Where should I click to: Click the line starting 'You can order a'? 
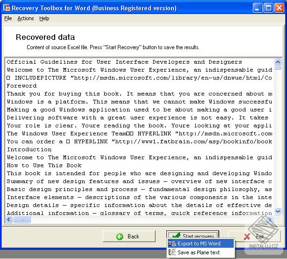pyautogui.click(x=139, y=141)
